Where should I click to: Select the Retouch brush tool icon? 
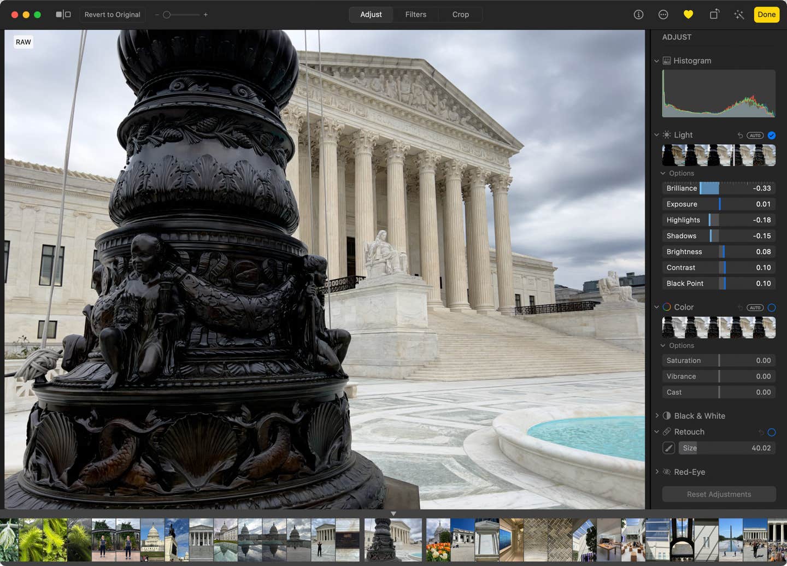(x=668, y=448)
